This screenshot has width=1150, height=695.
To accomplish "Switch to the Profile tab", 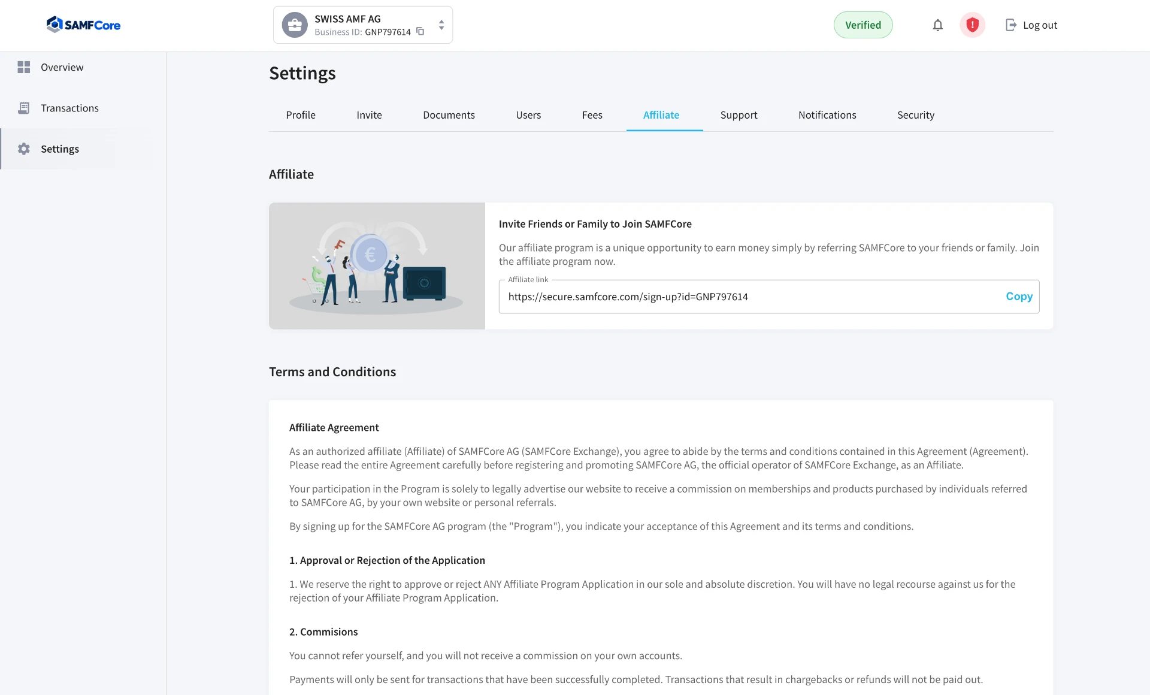I will 301,115.
